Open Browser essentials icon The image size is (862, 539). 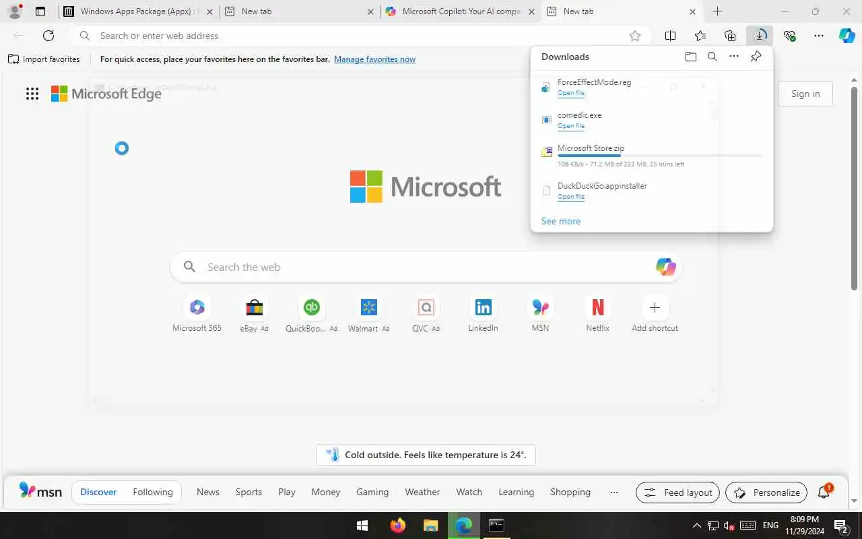coord(789,36)
